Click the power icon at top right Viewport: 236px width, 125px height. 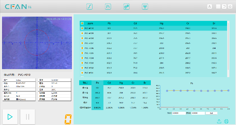[230, 7]
